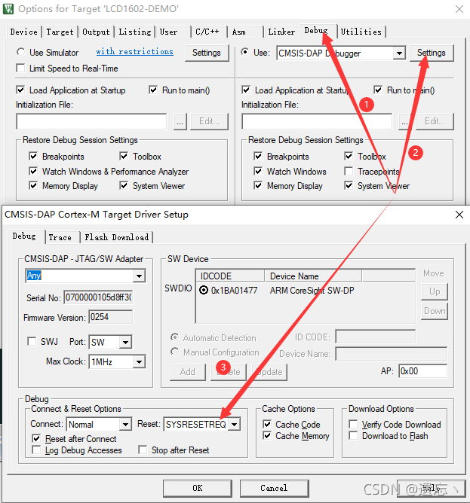This screenshot has height=503, width=470.
Task: Expand the Port SW dropdown
Action: pyautogui.click(x=125, y=343)
